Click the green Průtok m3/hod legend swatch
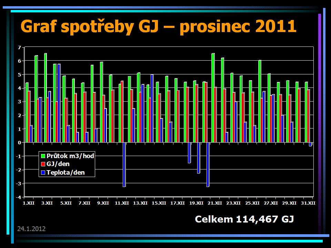 point(43,156)
